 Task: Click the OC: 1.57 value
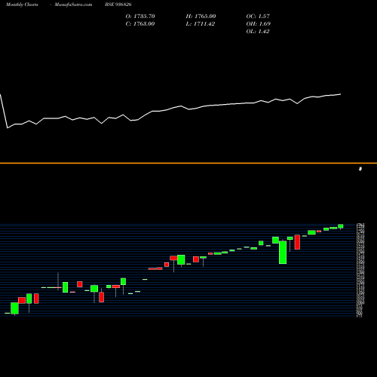point(258,17)
